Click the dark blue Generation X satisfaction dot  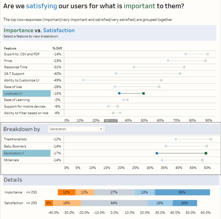(x=157, y=153)
